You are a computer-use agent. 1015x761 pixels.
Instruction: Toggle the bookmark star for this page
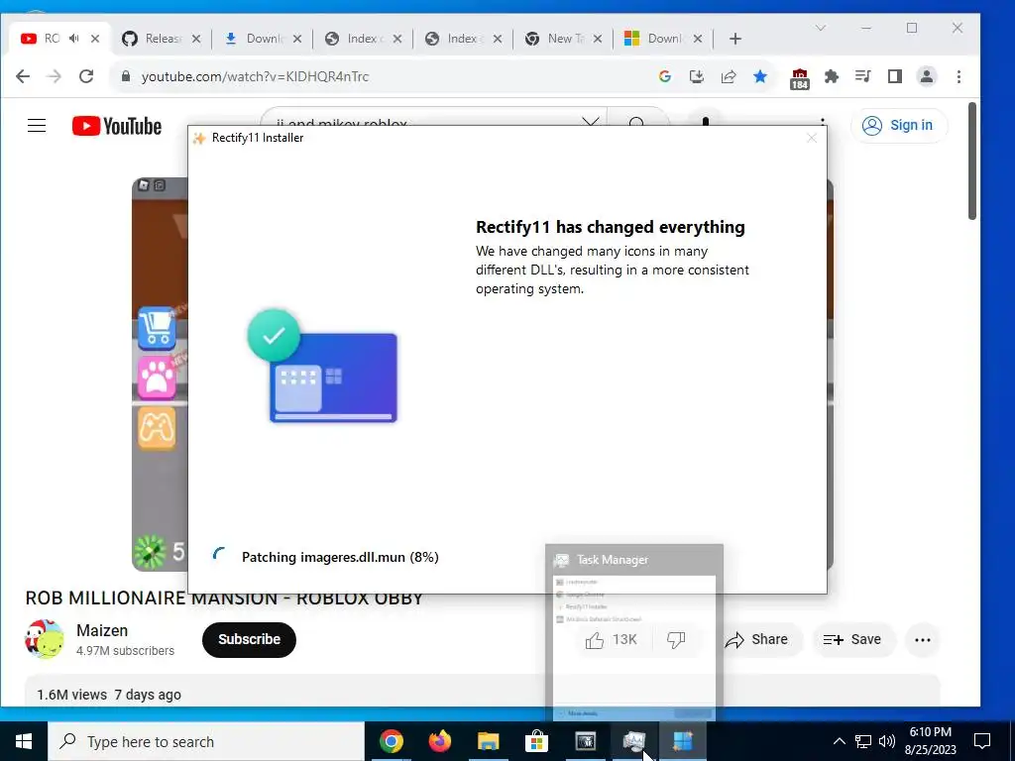click(x=760, y=76)
